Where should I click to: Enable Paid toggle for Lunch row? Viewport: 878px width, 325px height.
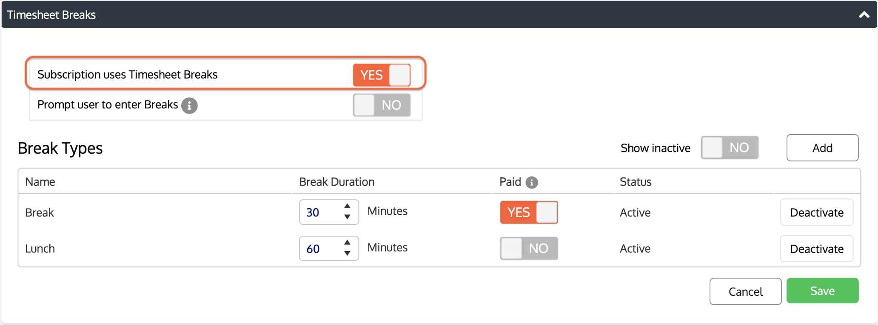coord(528,248)
